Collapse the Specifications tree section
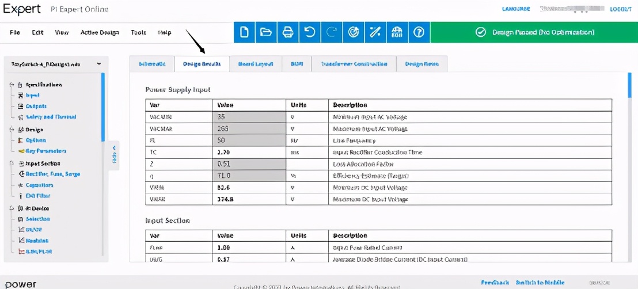 [x=11, y=85]
